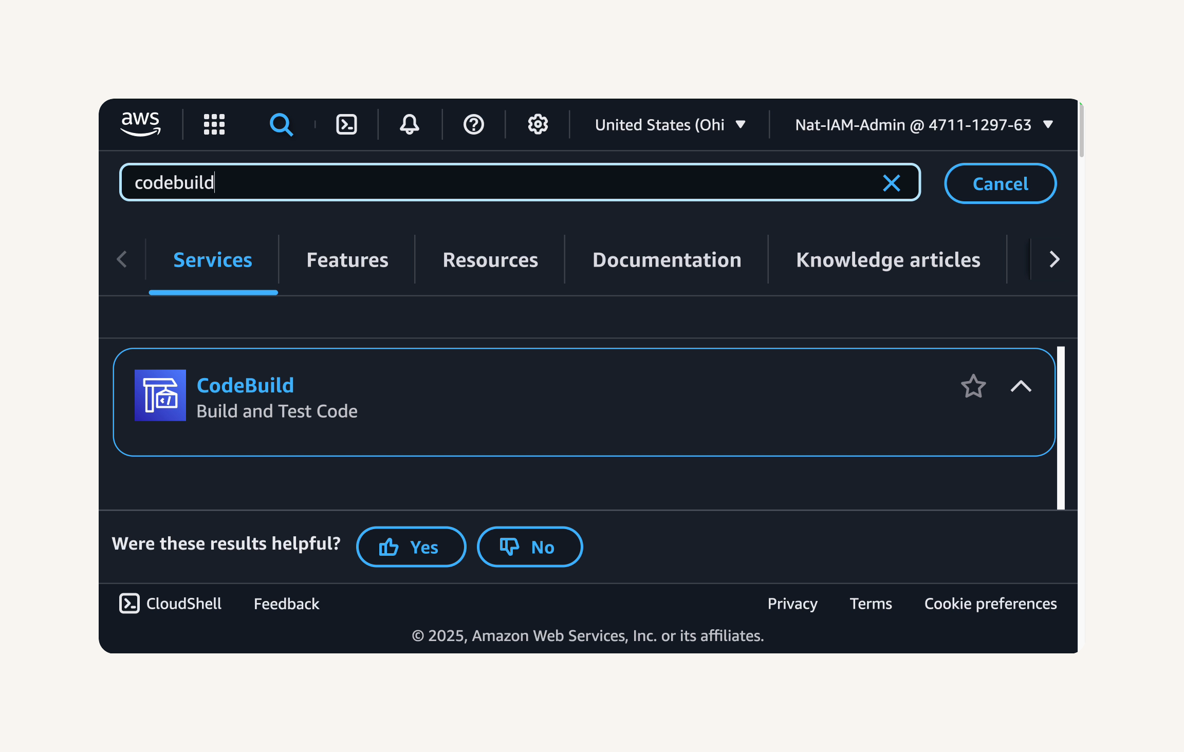Click the 'Build and Test Code' description

[x=277, y=411]
